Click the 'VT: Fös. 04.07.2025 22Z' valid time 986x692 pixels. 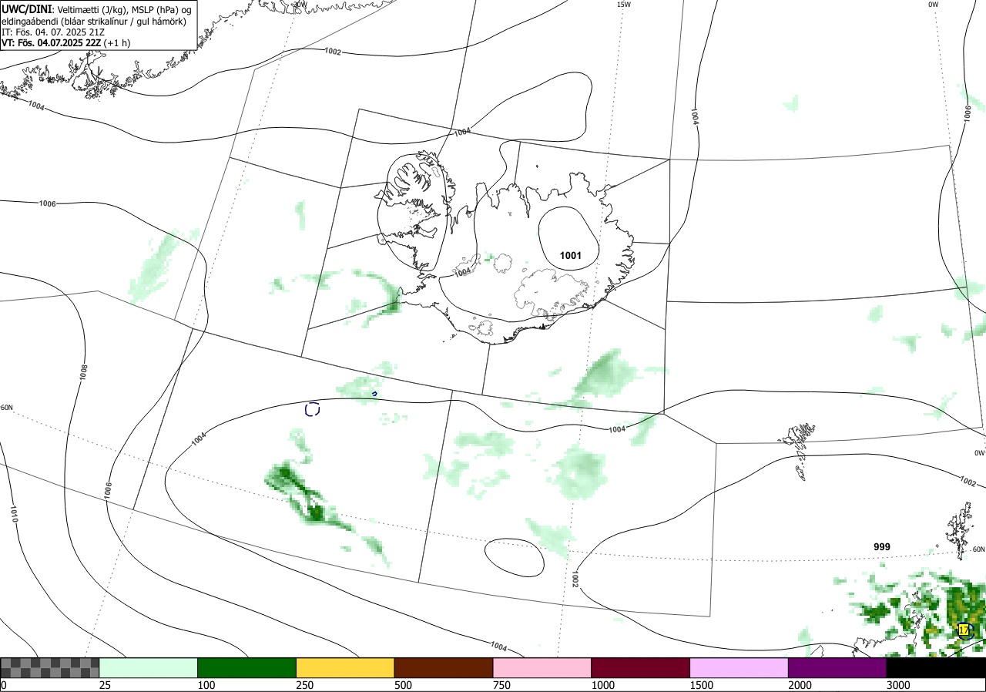[51, 44]
